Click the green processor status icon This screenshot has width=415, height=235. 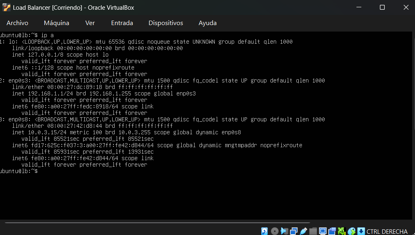(342, 231)
